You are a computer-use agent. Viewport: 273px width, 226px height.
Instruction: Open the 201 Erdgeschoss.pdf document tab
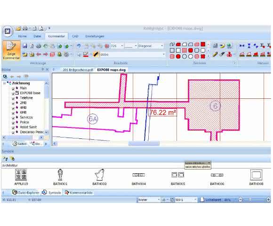click(78, 70)
